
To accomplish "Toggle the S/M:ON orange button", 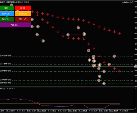I will point(23,14).
